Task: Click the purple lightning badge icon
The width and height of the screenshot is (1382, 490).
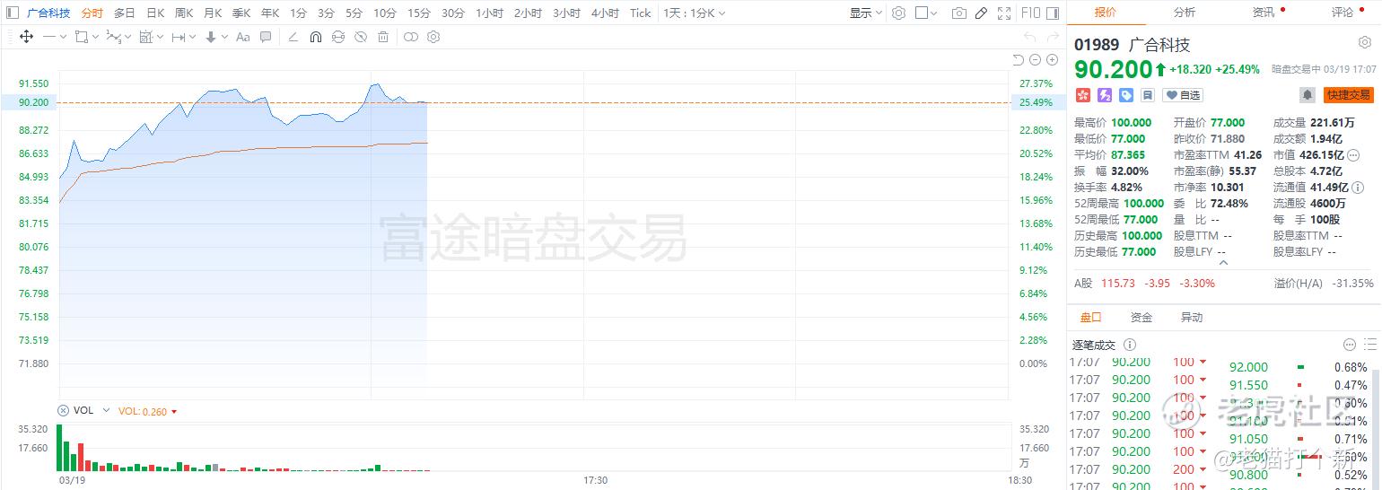Action: [x=1105, y=95]
